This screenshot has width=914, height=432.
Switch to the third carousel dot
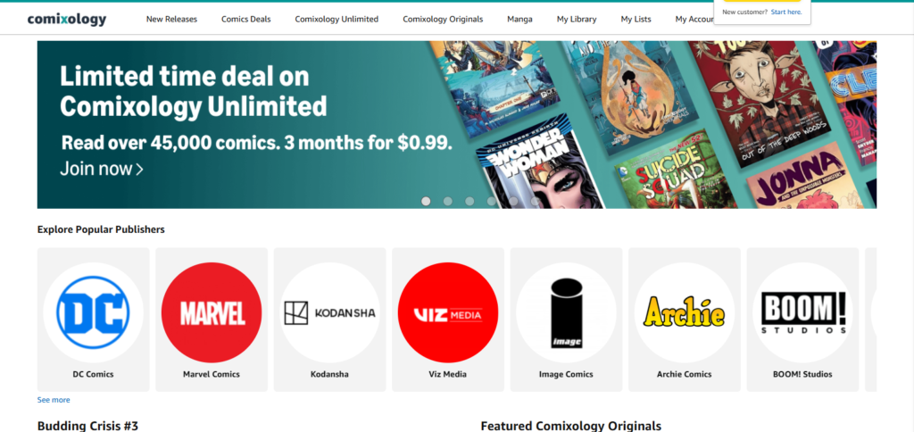[x=469, y=201]
